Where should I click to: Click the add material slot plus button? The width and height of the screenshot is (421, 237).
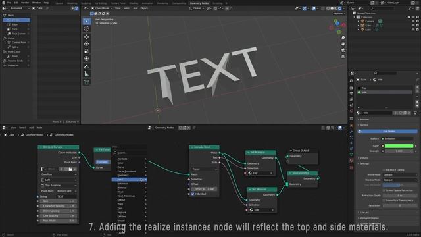coord(417,88)
